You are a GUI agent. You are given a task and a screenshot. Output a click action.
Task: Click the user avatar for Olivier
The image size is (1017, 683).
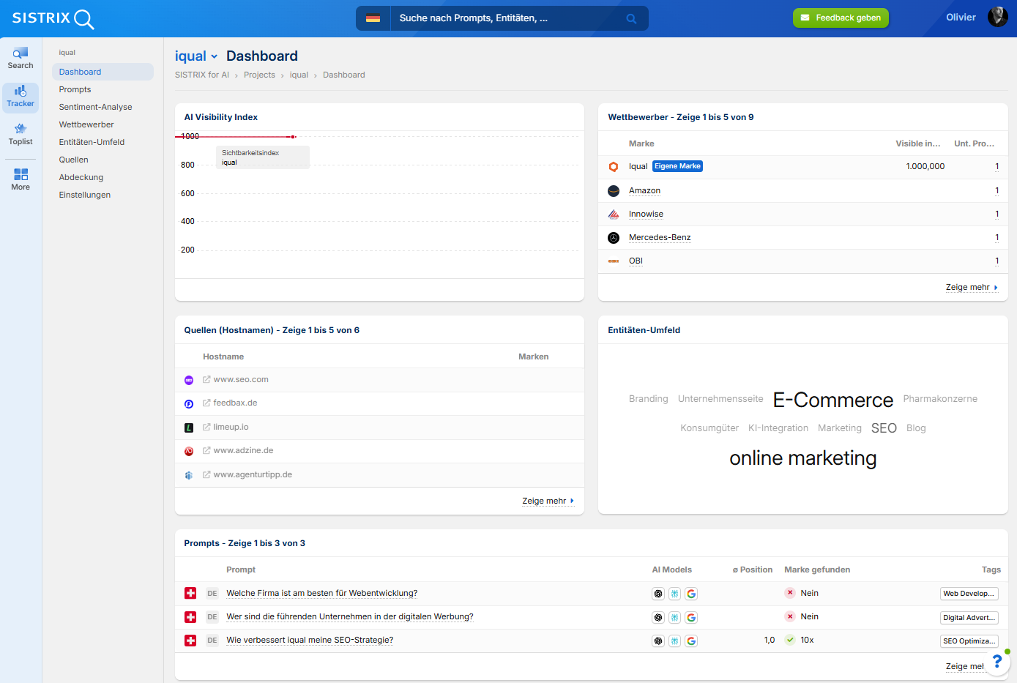[997, 17]
